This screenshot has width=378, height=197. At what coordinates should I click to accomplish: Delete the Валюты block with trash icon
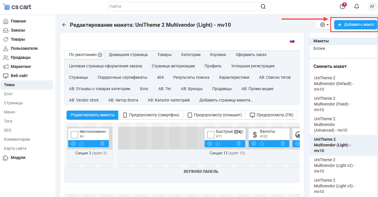(283, 144)
